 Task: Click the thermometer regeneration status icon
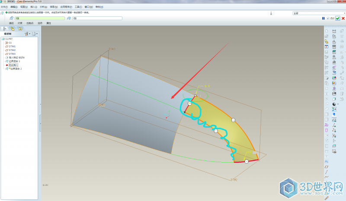[x=271, y=13]
